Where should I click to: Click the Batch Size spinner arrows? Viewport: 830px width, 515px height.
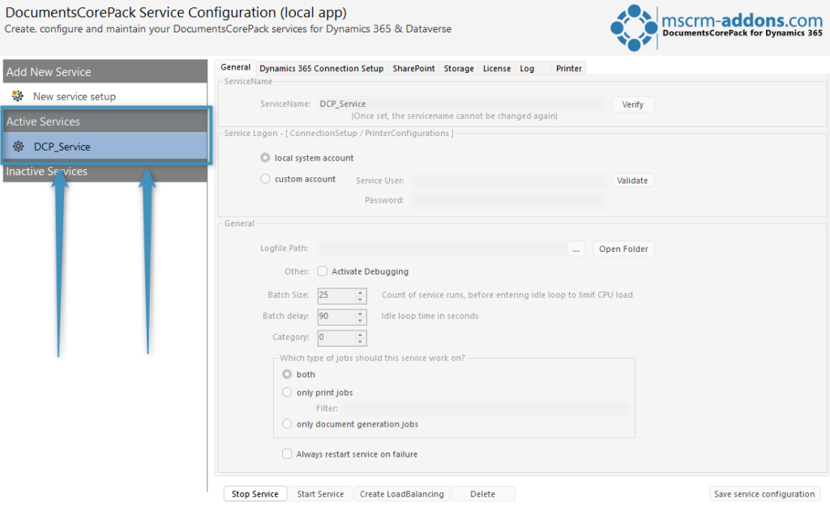coord(361,295)
